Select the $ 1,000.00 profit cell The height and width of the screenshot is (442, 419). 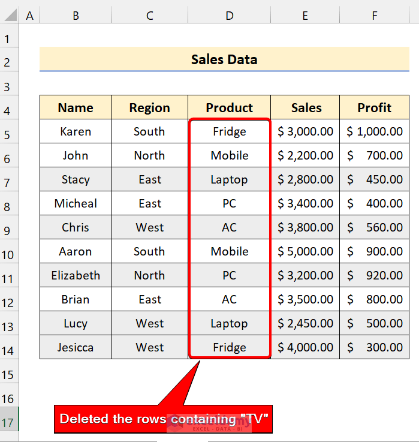pos(375,131)
